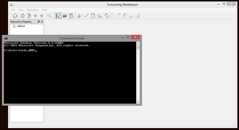Show the patch queue panel icon
The image size is (239, 130).
coord(65,16)
